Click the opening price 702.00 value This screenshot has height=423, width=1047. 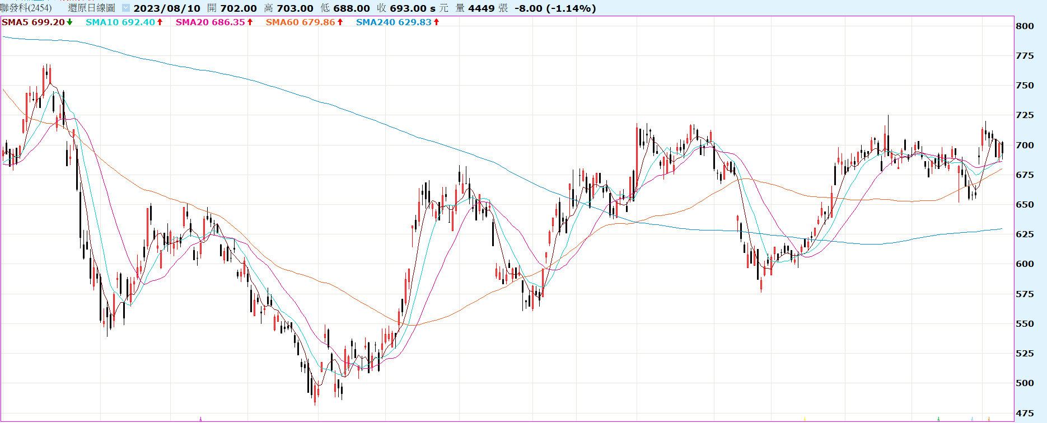(239, 8)
